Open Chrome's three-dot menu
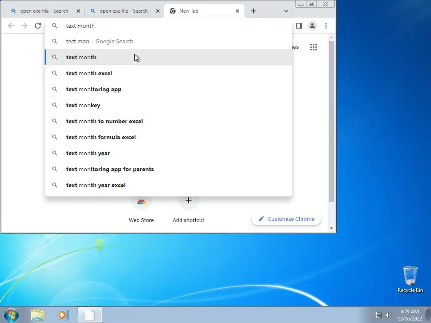Image resolution: width=431 pixels, height=323 pixels. click(326, 26)
